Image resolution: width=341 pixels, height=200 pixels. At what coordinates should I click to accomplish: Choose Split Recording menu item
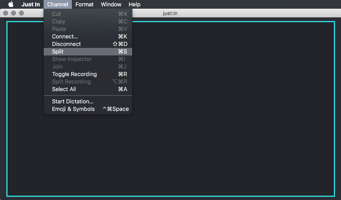pos(88,82)
